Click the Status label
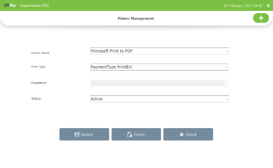273x168 pixels. coord(36,99)
